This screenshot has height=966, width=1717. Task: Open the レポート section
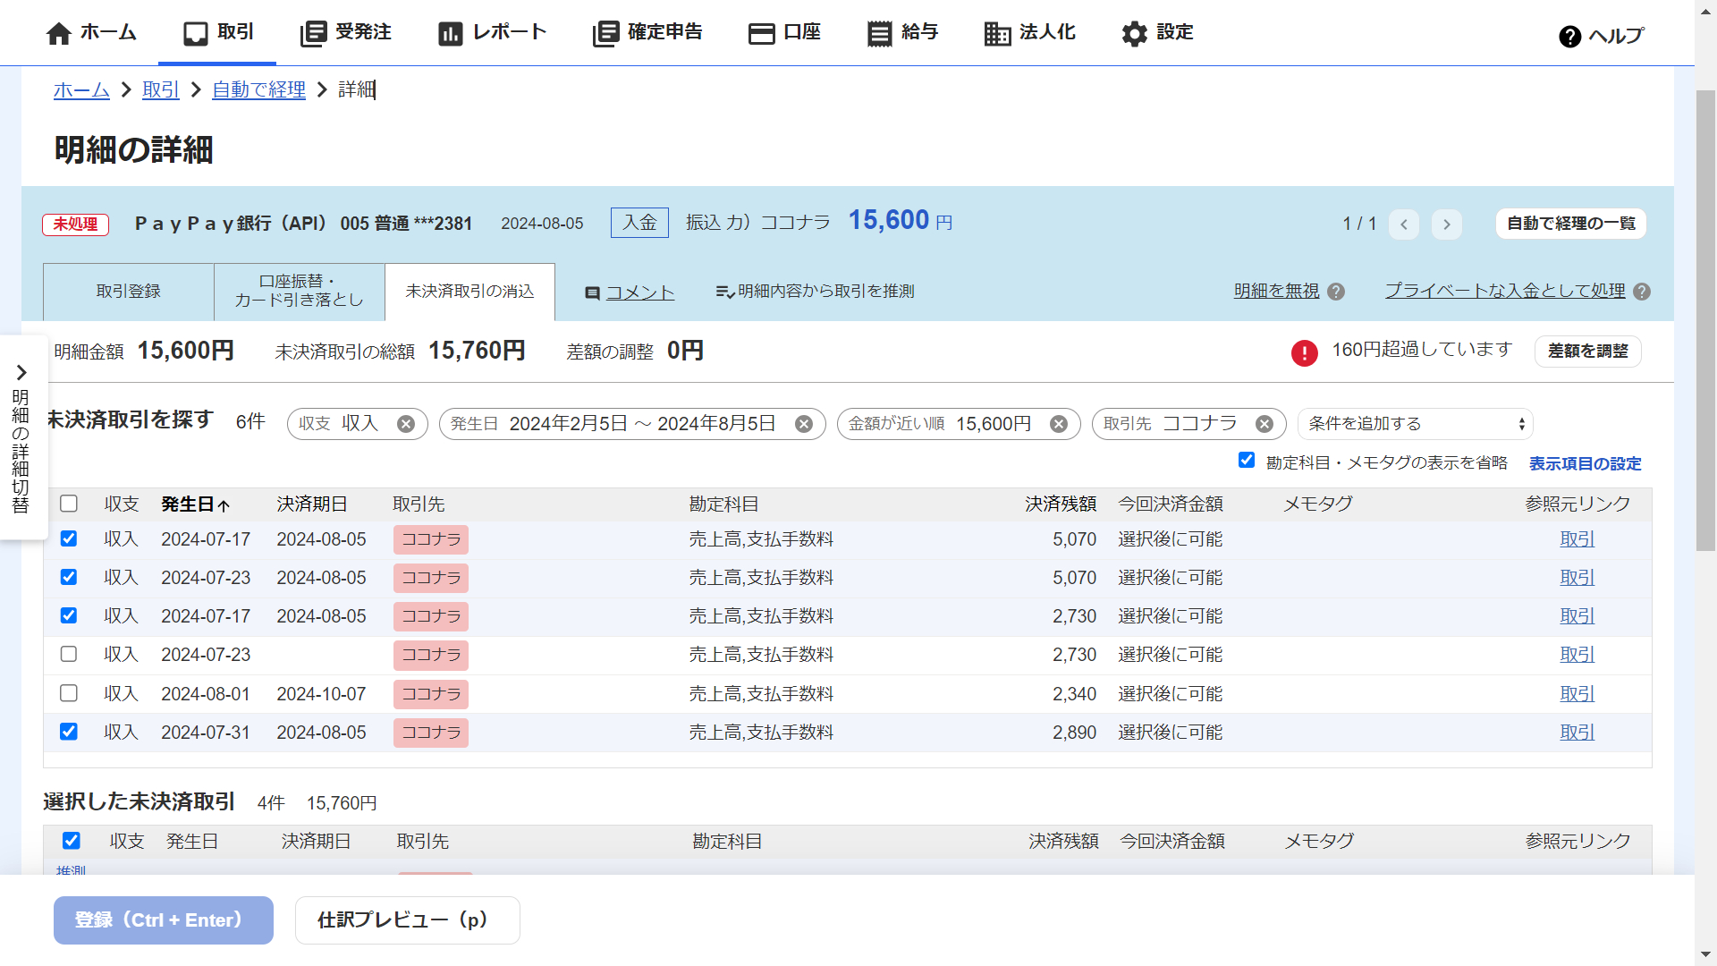coord(491,32)
